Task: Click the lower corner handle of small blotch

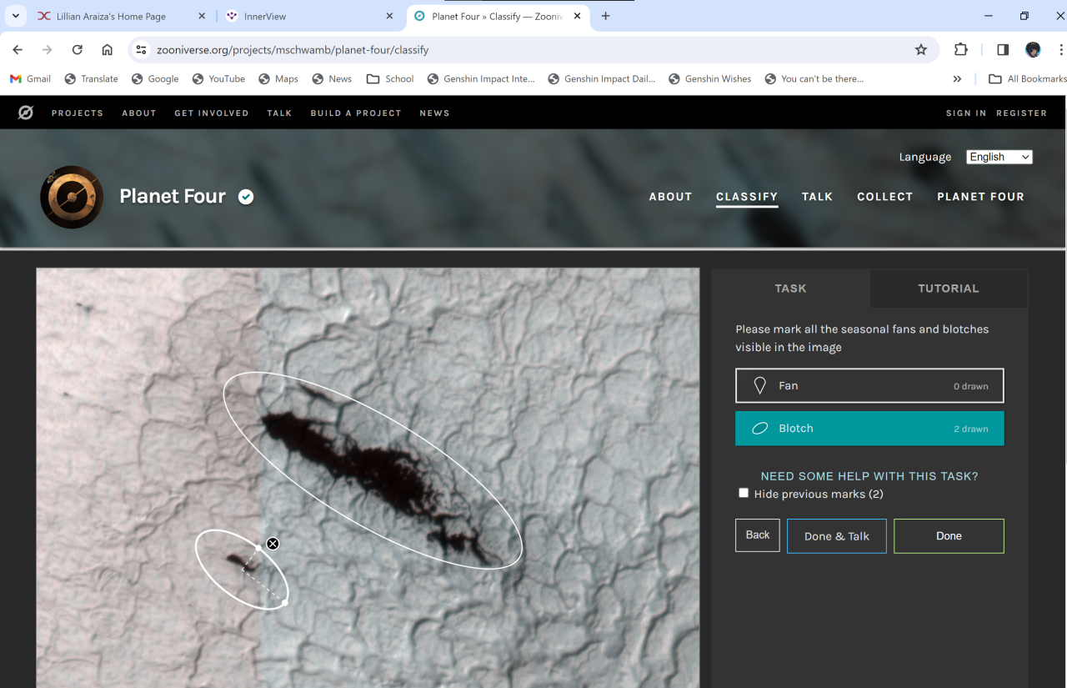Action: click(284, 602)
